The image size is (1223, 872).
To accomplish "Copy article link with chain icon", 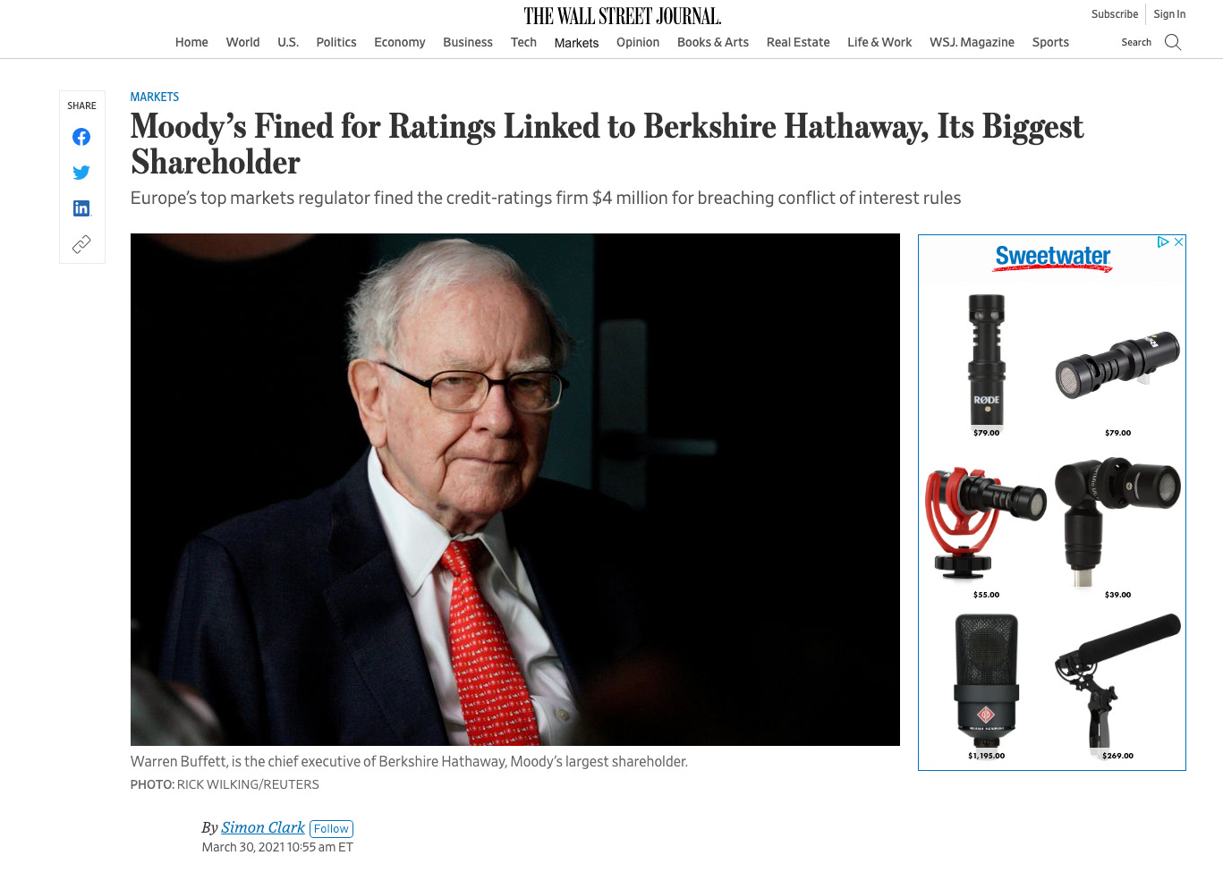I will pyautogui.click(x=81, y=244).
